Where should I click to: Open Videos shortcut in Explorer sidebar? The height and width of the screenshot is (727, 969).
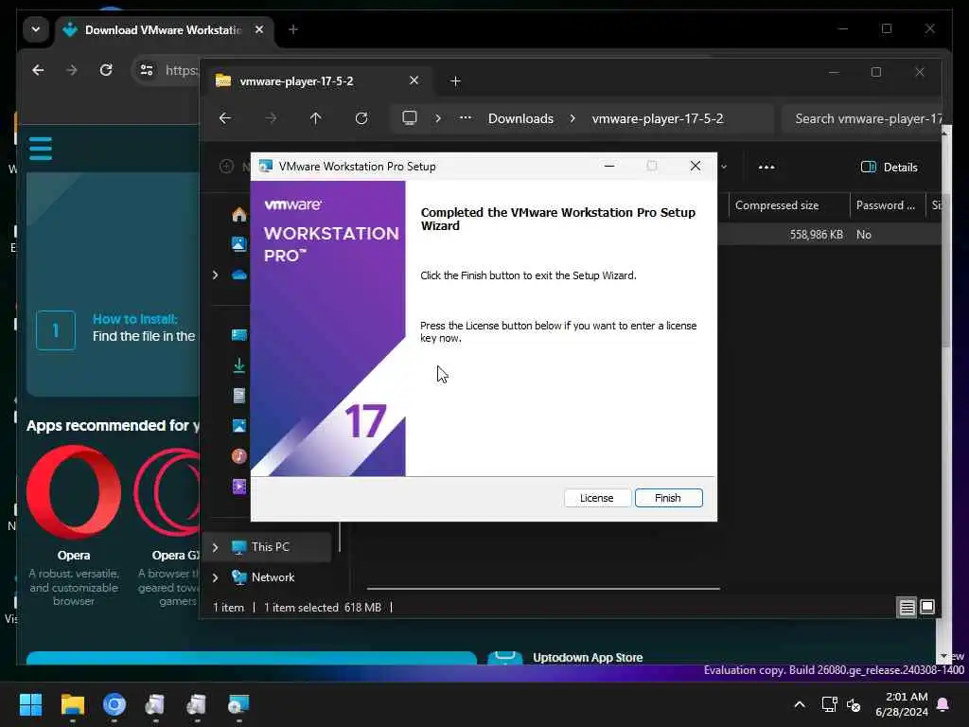tap(239, 487)
